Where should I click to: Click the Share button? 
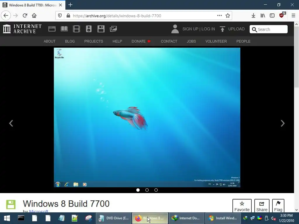tap(262, 206)
